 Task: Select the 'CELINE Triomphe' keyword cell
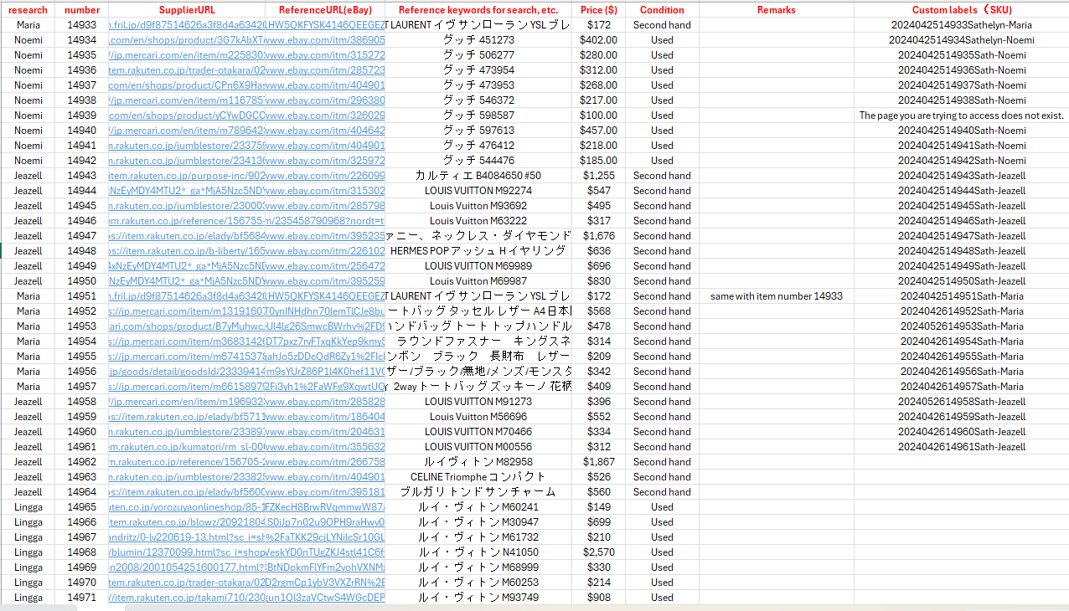coord(478,477)
